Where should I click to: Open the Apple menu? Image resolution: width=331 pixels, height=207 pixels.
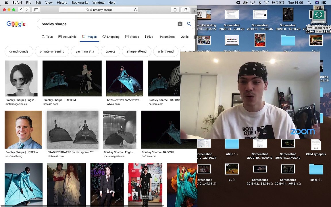click(6, 3)
